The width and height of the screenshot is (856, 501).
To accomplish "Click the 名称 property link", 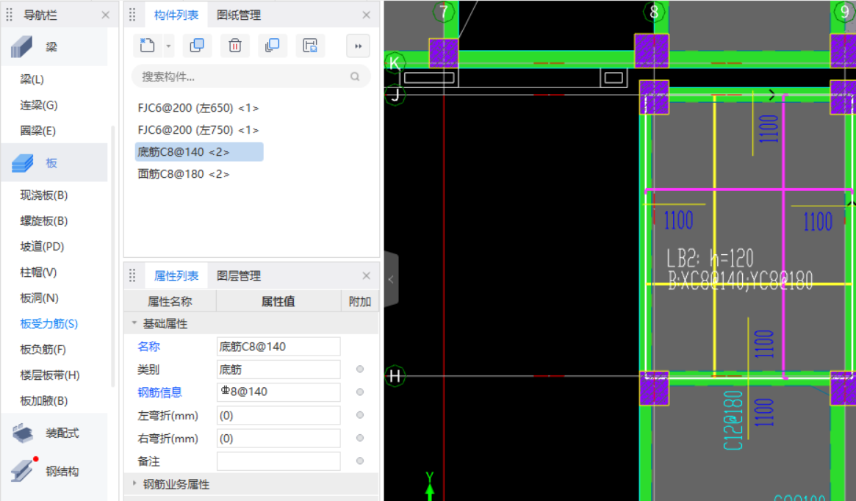I will [x=148, y=347].
